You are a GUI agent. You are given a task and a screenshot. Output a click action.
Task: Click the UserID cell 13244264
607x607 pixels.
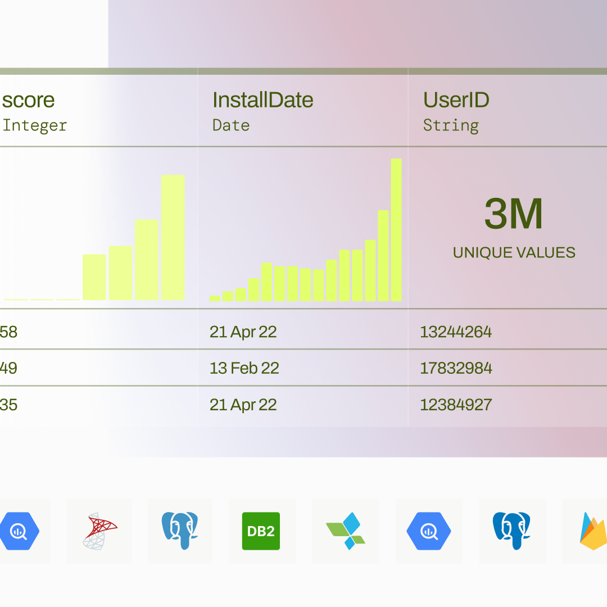click(456, 332)
